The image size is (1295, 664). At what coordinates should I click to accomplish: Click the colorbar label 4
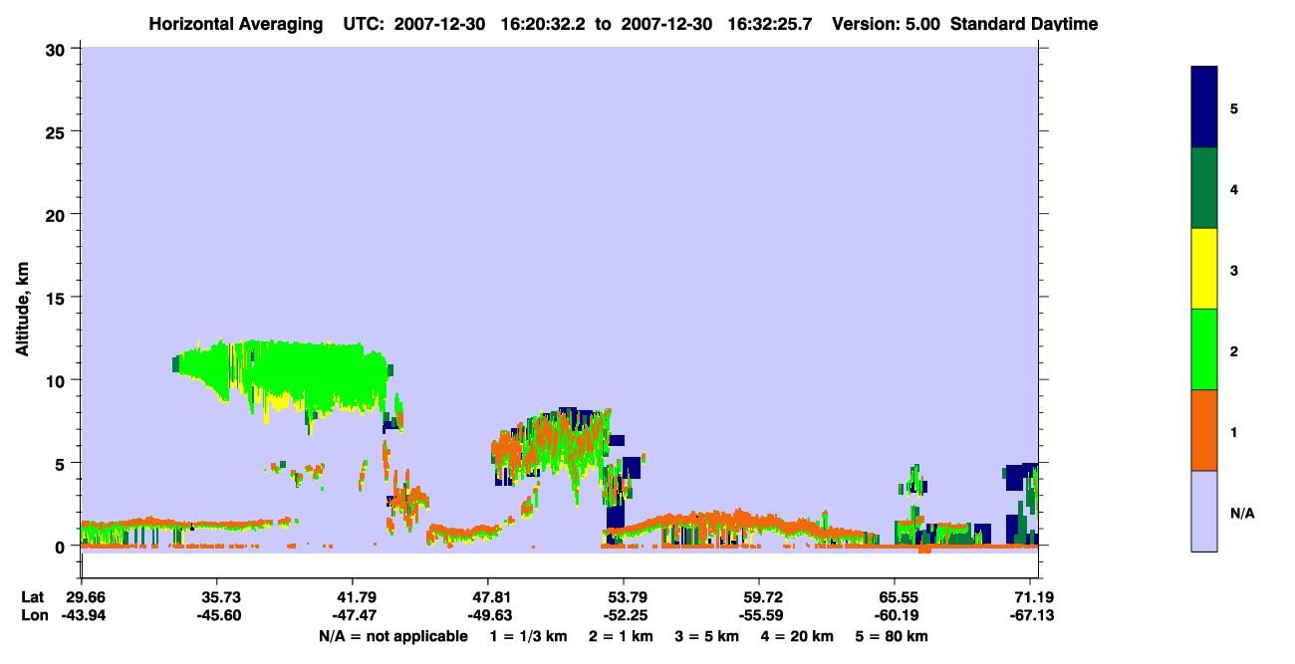1234,189
